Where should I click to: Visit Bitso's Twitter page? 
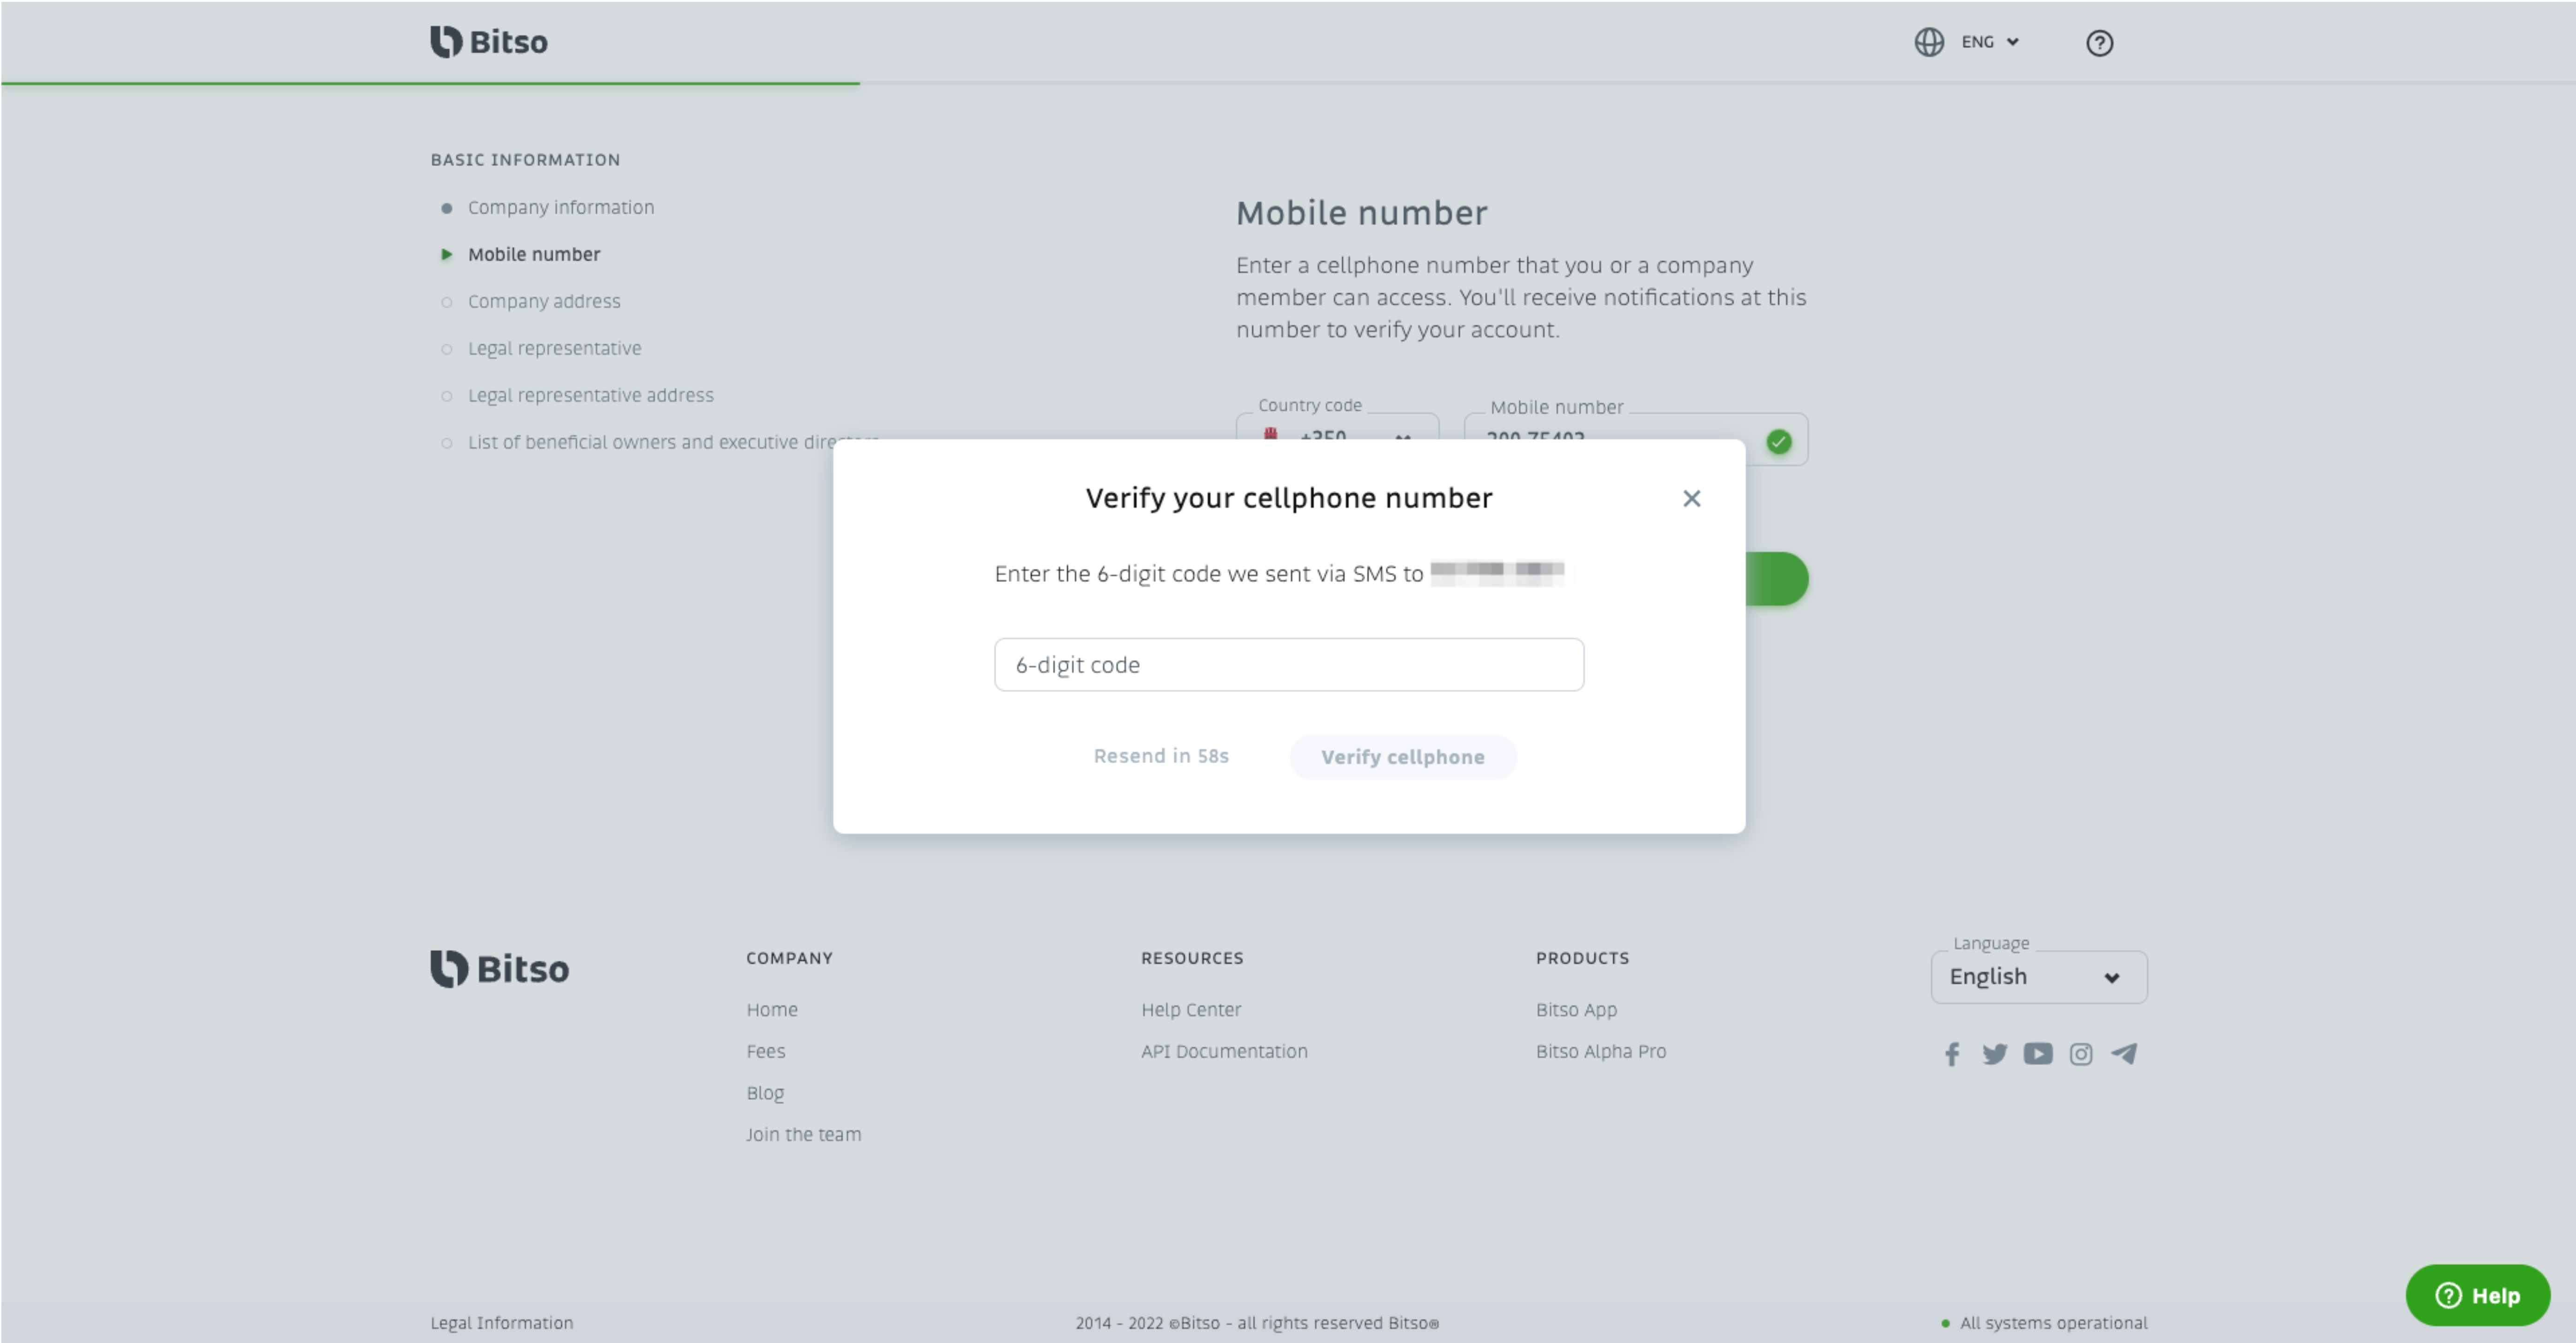click(x=1995, y=1054)
